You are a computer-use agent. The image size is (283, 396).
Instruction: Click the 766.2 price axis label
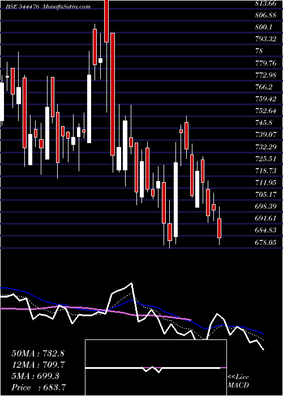click(x=264, y=87)
